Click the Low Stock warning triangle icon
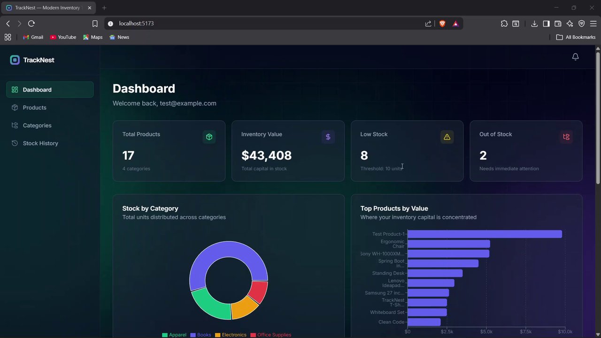601x338 pixels. pos(447,137)
